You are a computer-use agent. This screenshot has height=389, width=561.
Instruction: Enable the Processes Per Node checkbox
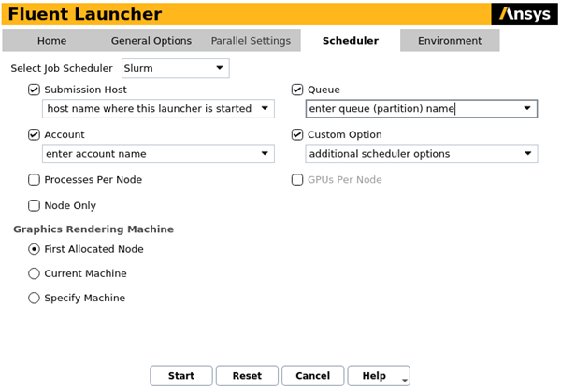[34, 179]
